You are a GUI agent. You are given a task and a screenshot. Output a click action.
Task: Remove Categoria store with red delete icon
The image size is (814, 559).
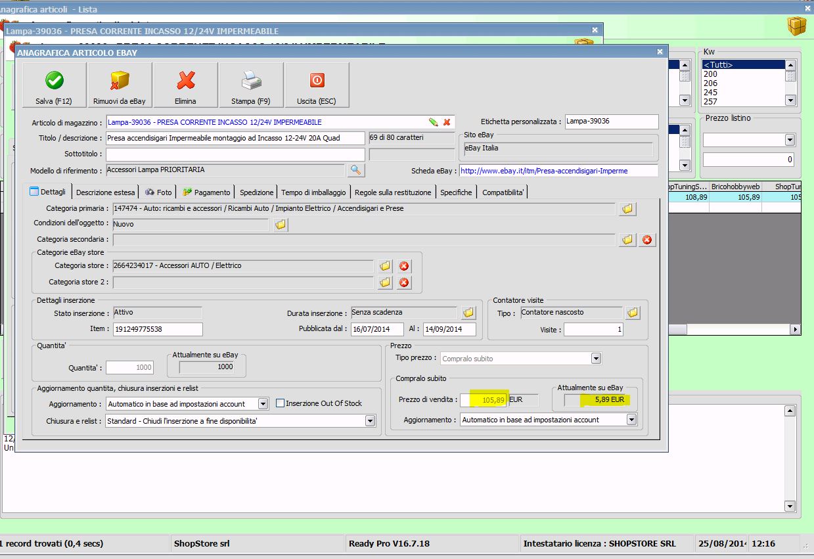pos(404,266)
